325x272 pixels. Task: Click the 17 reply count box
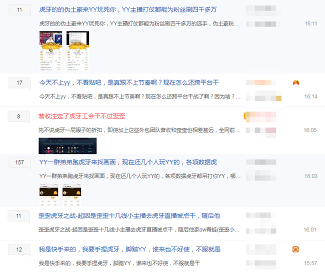coord(19,82)
